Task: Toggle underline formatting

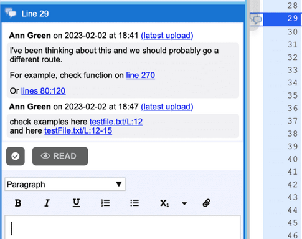Action: 76,203
